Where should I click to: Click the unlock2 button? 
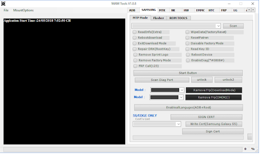pyautogui.click(x=228, y=80)
